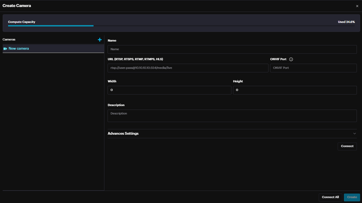Click the Height value field
This screenshot has width=362, height=203.
click(x=295, y=90)
